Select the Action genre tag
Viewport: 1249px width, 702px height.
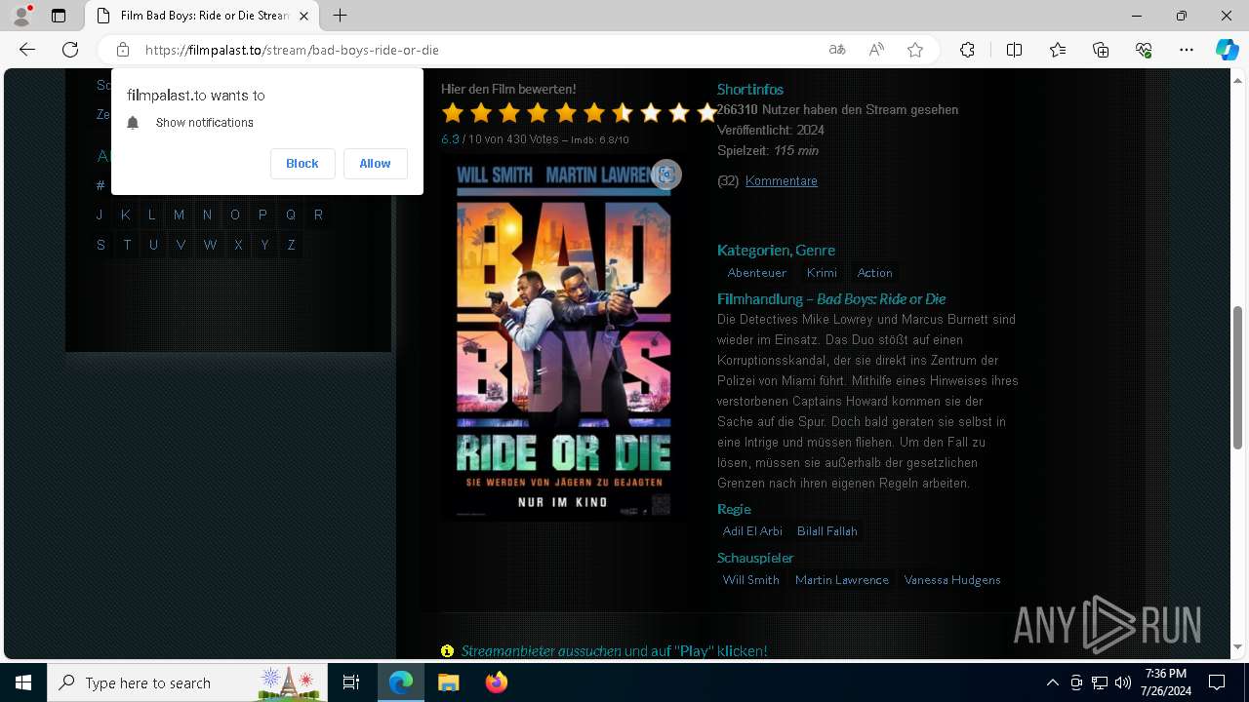[x=874, y=273]
